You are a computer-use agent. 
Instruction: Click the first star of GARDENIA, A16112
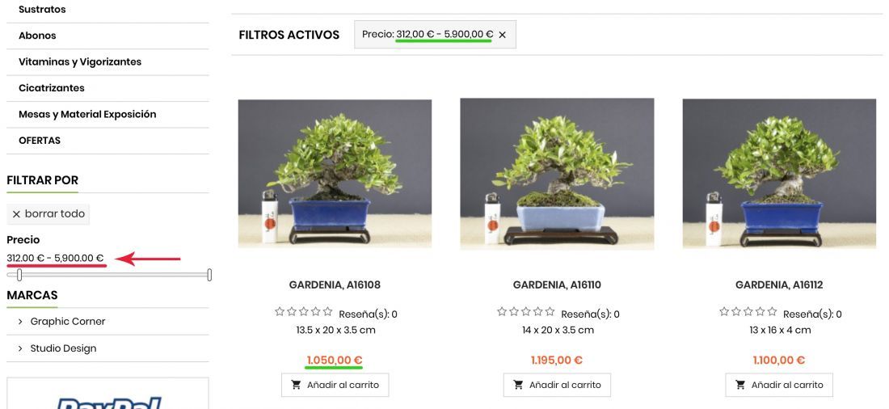click(x=724, y=311)
